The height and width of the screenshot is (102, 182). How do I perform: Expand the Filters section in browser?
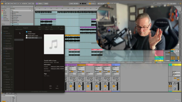11,8
